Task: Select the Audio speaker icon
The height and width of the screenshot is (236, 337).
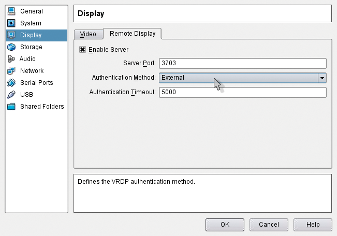Action: 11,58
